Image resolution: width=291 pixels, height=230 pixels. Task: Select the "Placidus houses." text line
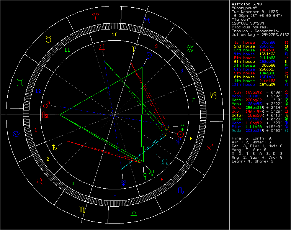coord(250,27)
